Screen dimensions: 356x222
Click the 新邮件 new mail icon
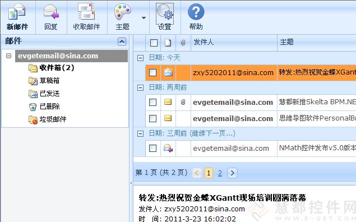17,12
